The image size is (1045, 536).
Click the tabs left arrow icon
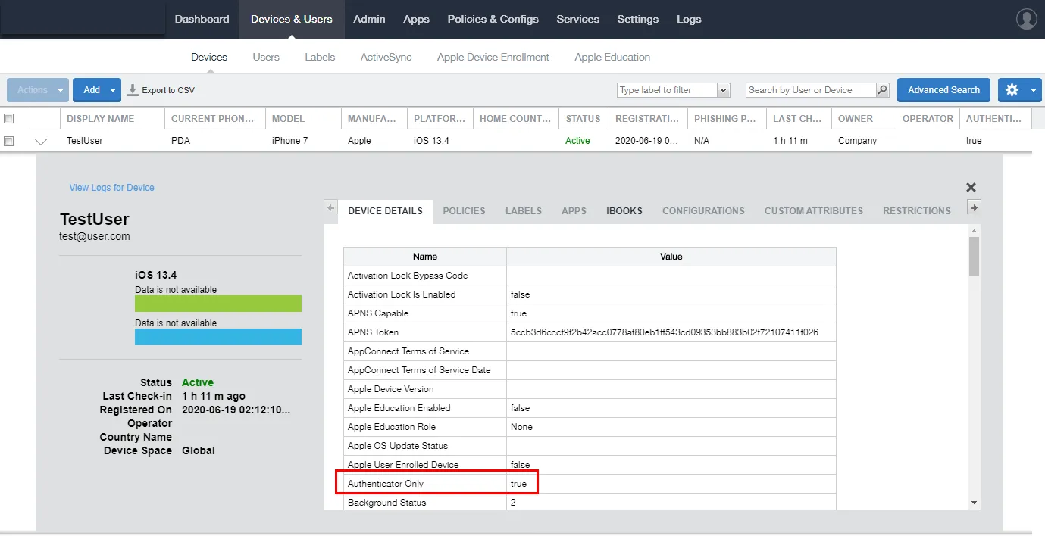[331, 207]
